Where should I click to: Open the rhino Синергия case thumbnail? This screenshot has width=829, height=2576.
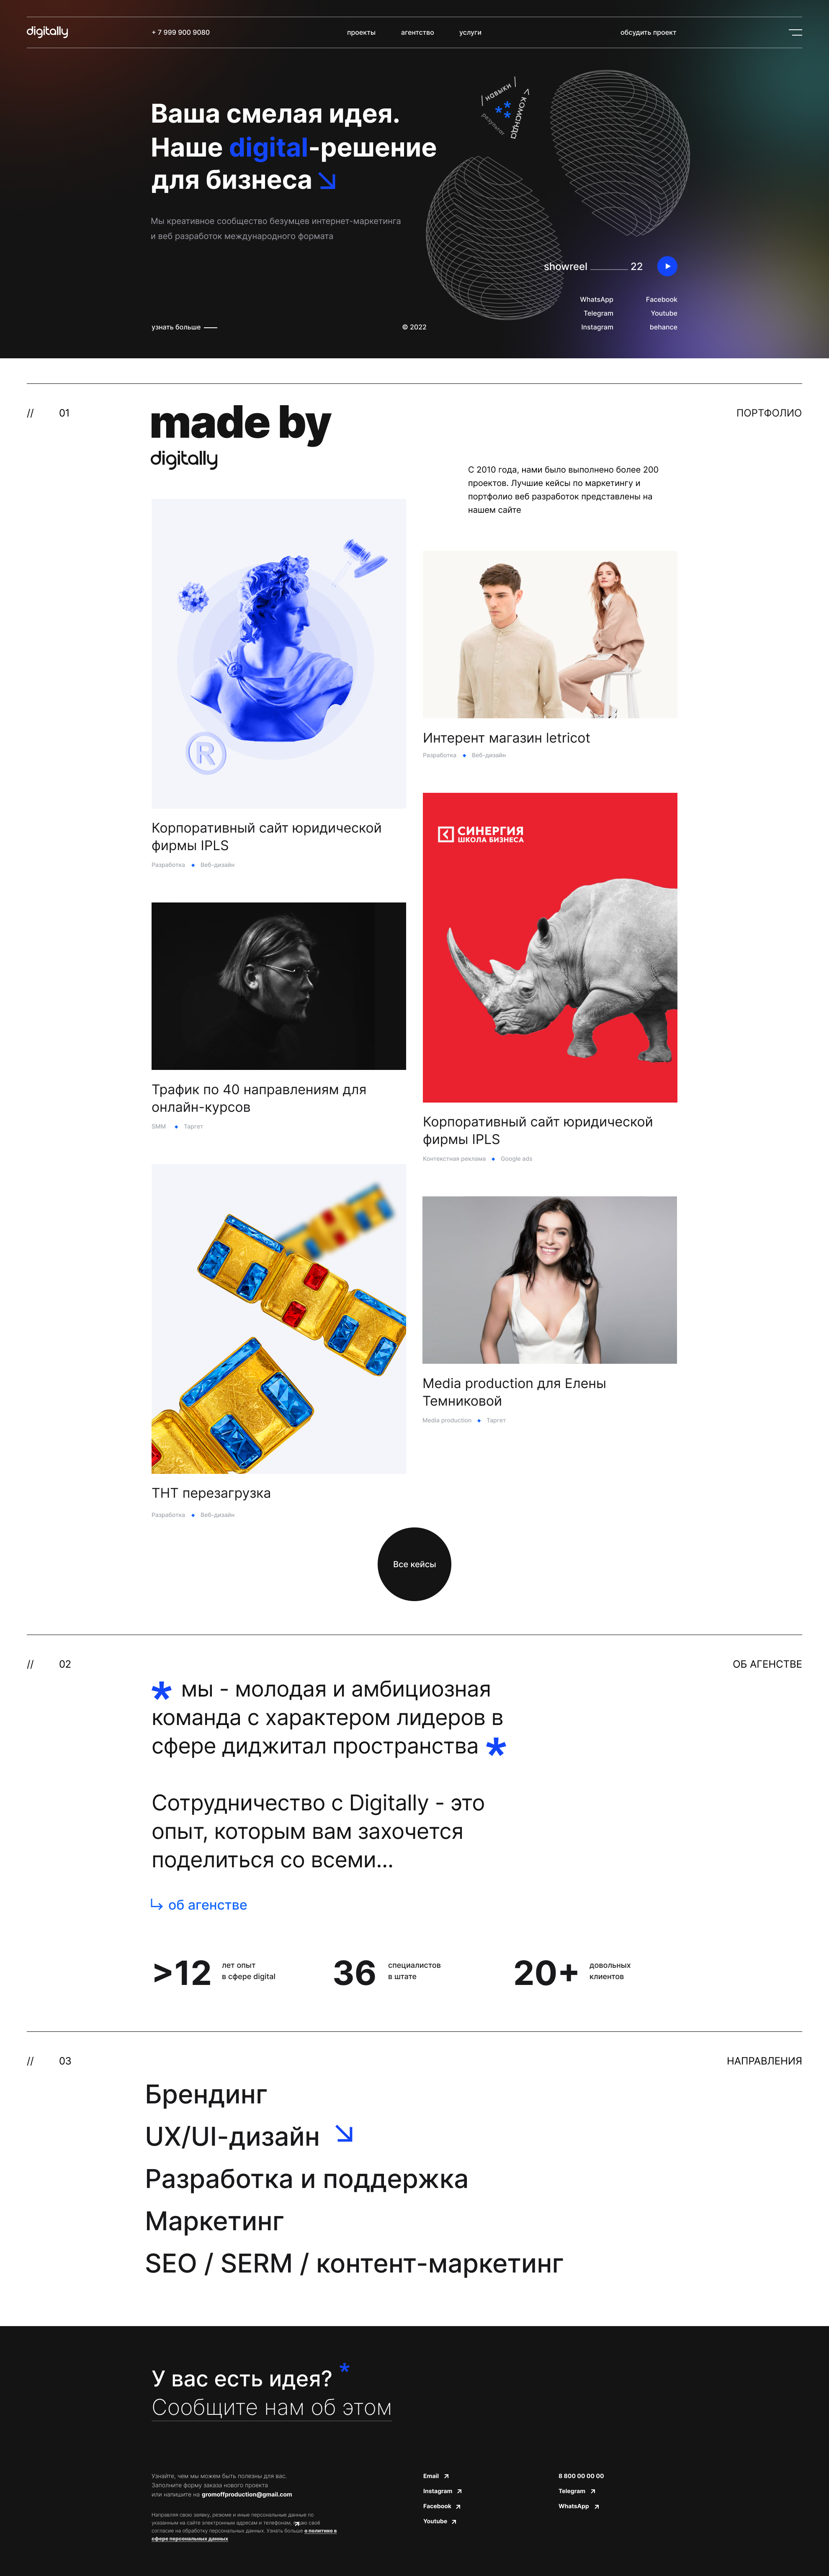[x=550, y=947]
